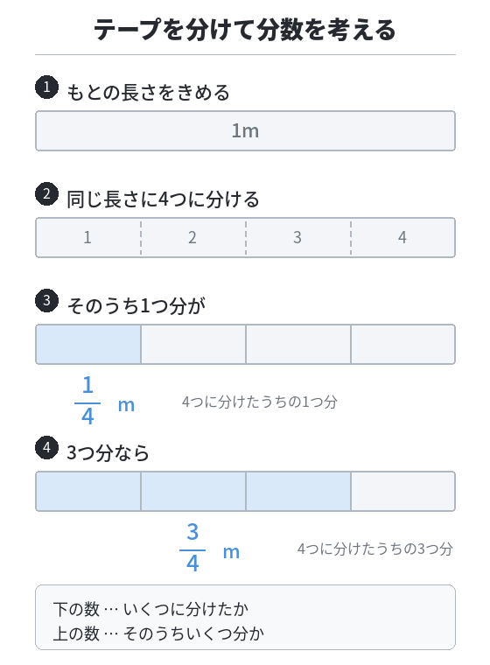
Task: Click segment 2 of the divided tape
Action: (193, 237)
